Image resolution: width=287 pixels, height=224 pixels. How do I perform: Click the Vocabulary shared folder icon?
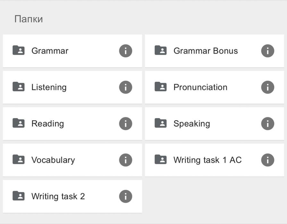pyautogui.click(x=19, y=160)
